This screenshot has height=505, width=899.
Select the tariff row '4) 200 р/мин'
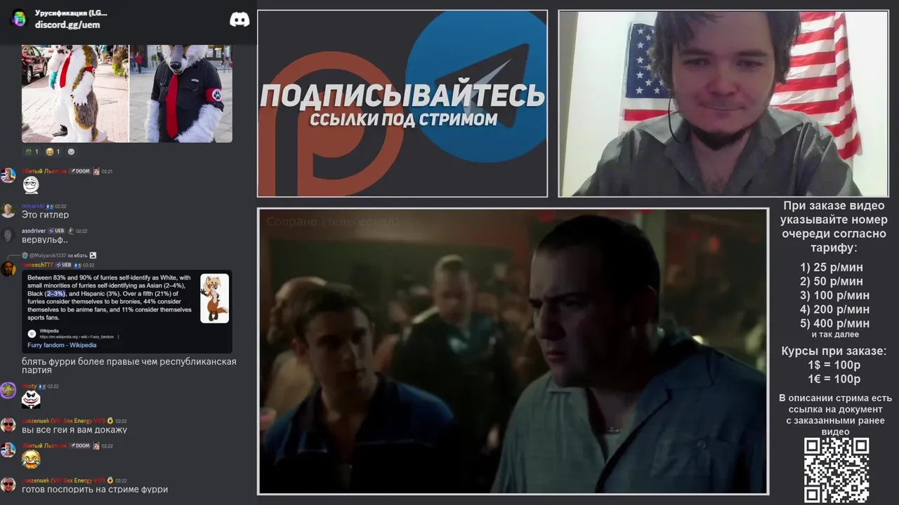click(x=834, y=309)
